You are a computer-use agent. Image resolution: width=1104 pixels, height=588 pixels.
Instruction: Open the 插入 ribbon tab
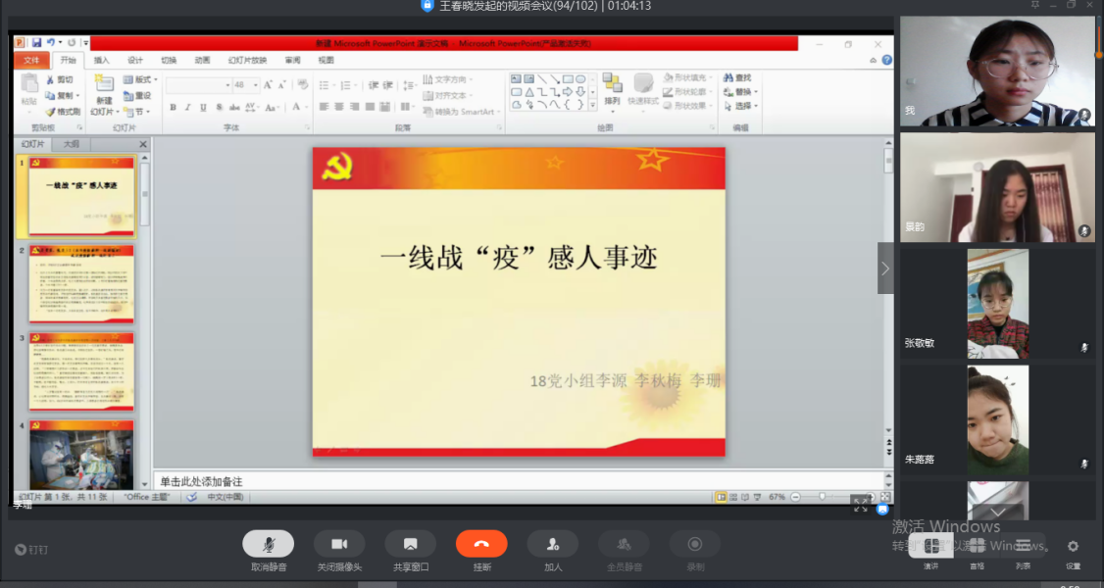(x=102, y=60)
